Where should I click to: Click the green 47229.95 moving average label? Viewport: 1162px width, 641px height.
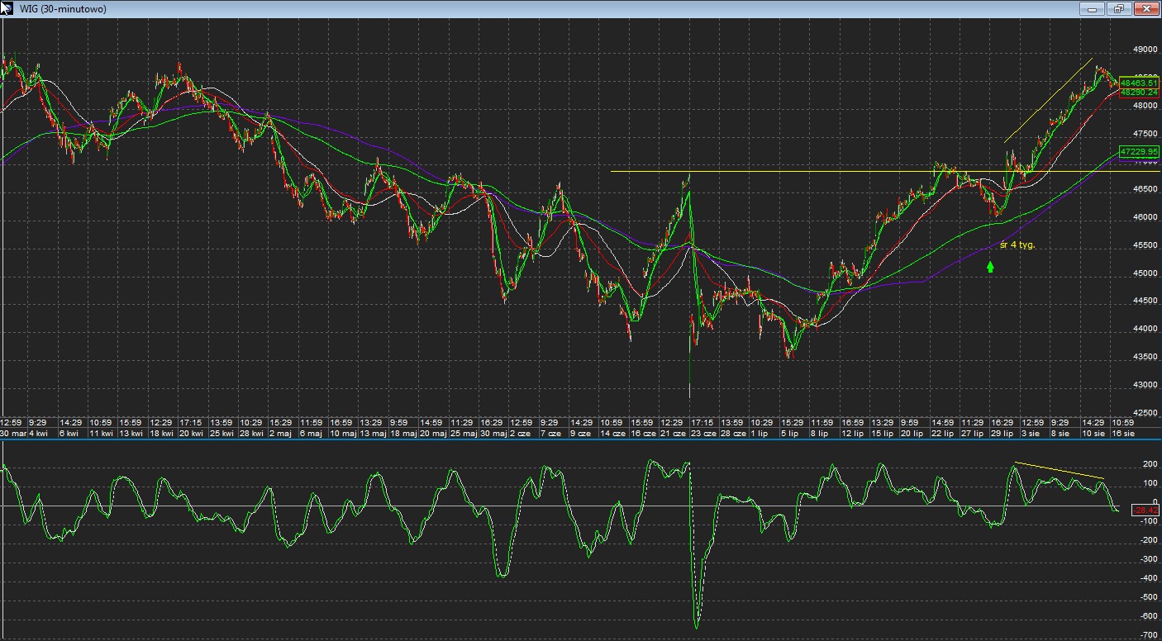point(1139,152)
